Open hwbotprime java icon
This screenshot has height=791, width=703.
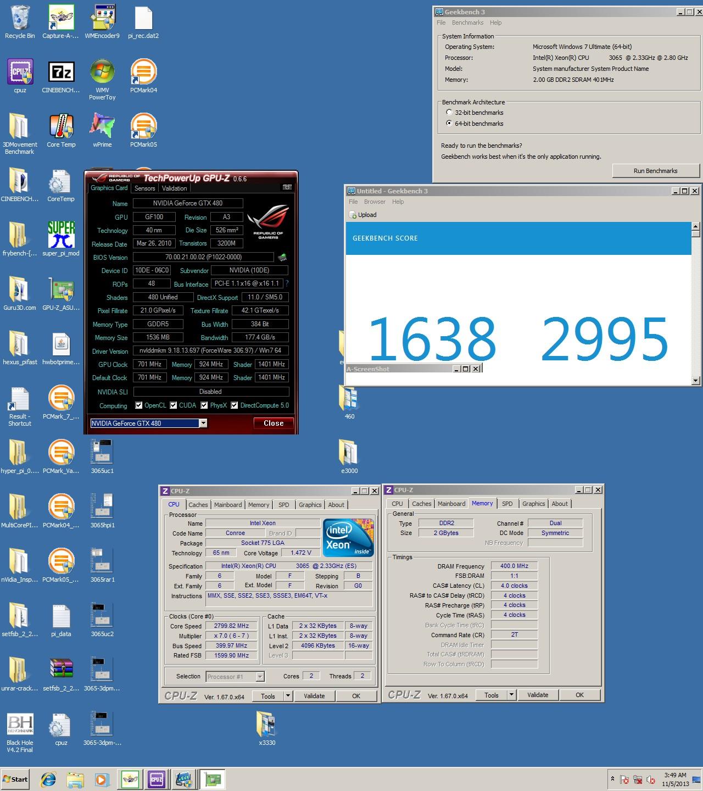(x=61, y=348)
